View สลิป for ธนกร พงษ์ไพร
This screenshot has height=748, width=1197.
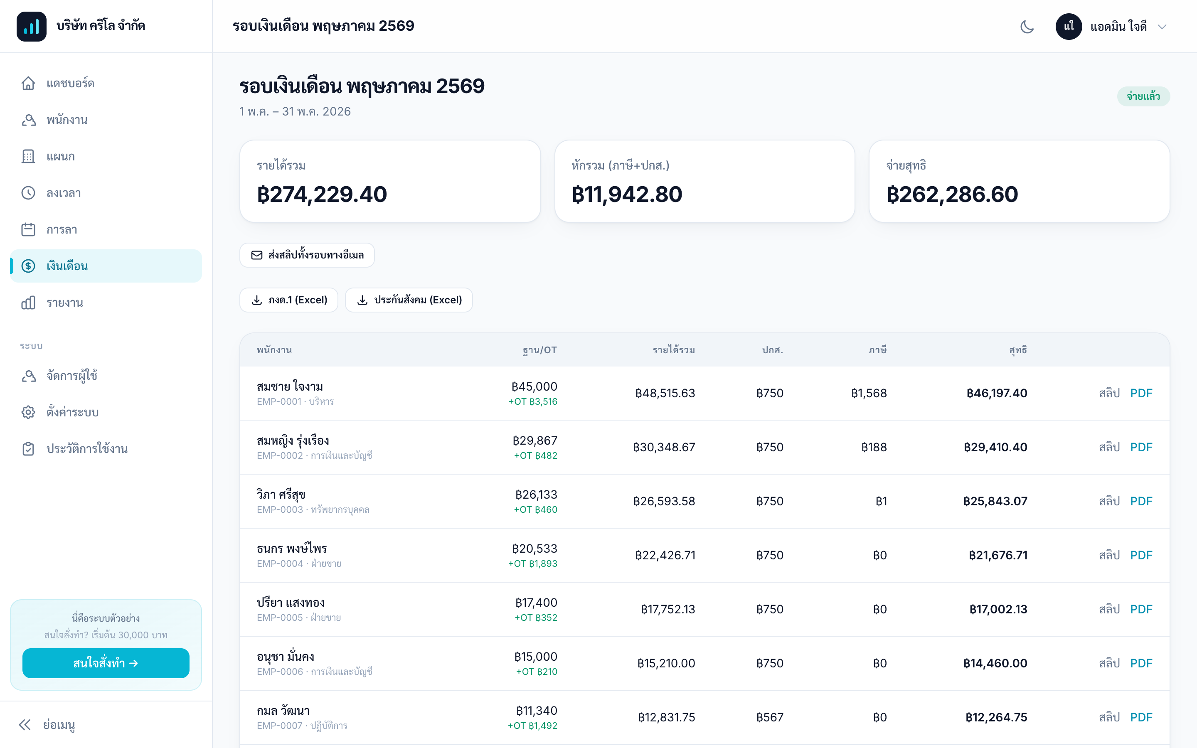pos(1109,555)
